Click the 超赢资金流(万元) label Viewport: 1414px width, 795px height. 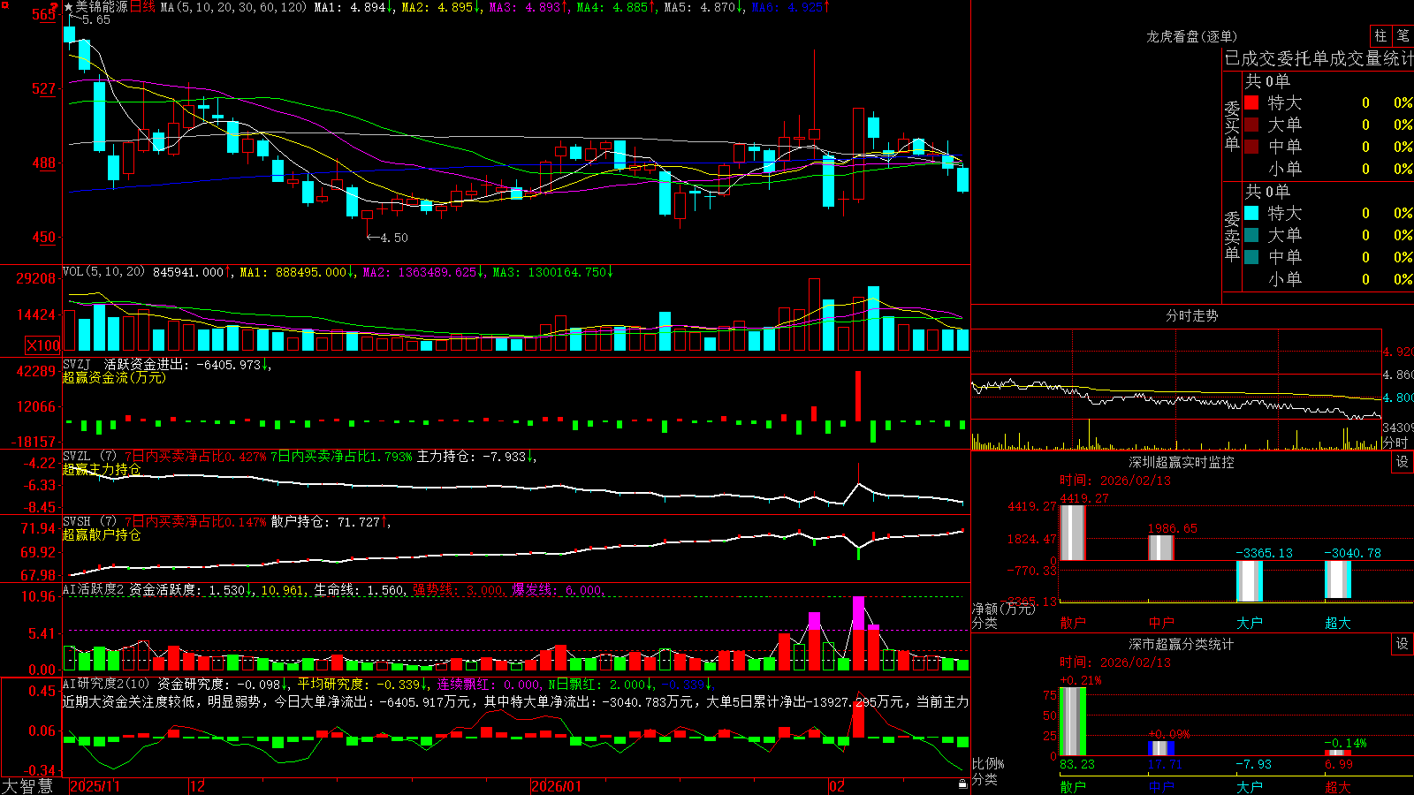(x=114, y=377)
